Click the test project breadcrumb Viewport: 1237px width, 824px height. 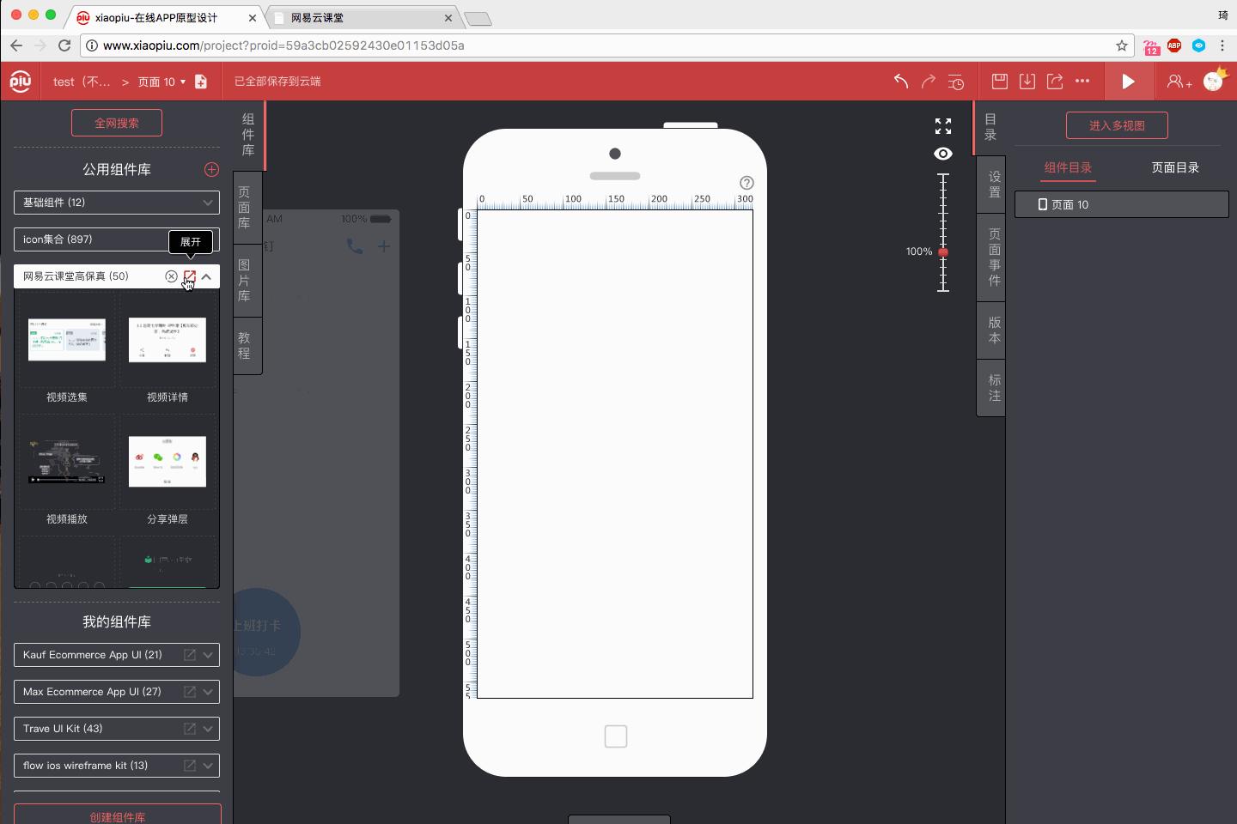[x=82, y=82]
